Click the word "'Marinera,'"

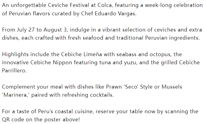[x=16, y=95]
